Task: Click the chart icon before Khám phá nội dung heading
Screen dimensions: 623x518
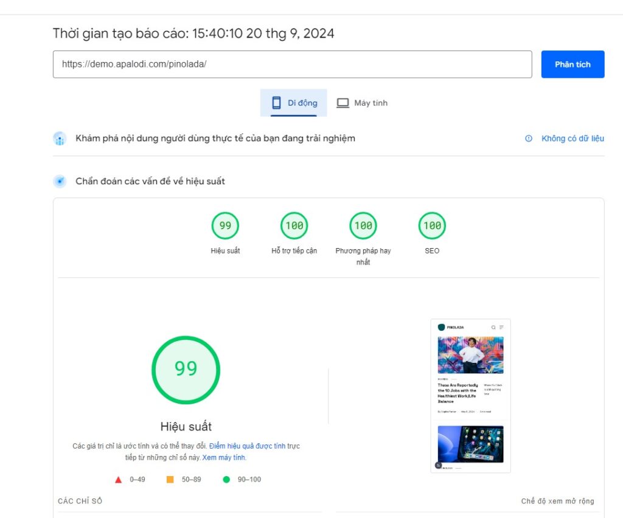Action: (60, 139)
